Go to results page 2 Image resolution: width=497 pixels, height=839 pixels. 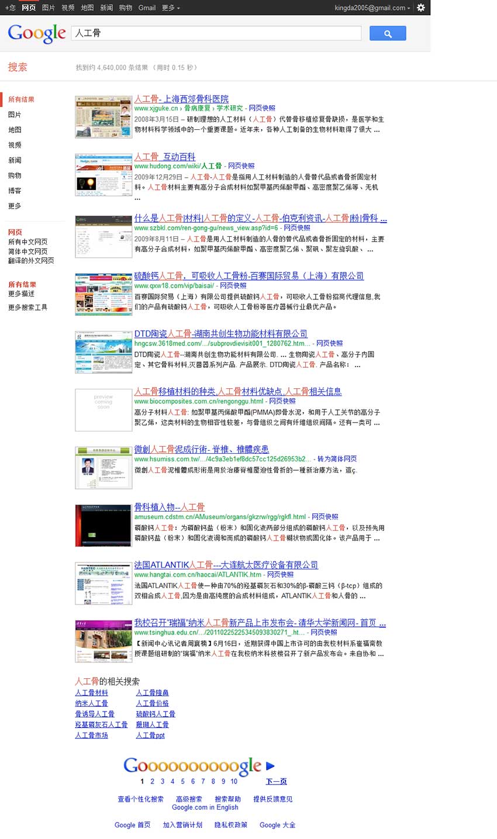pyautogui.click(x=152, y=781)
